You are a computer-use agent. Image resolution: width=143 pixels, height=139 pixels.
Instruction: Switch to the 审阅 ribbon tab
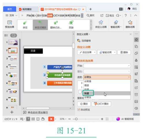point(68,15)
